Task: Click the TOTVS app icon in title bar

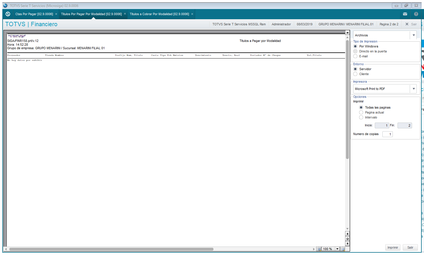Action: click(x=5, y=6)
